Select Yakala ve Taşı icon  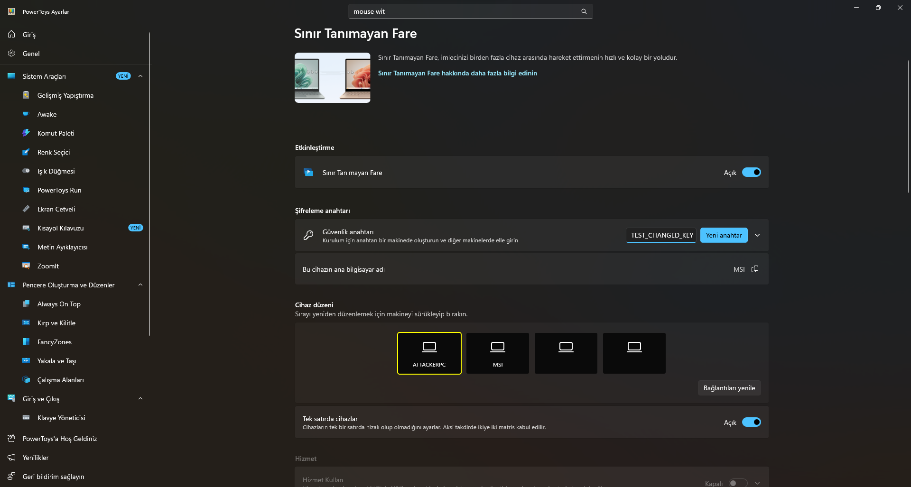[26, 360]
